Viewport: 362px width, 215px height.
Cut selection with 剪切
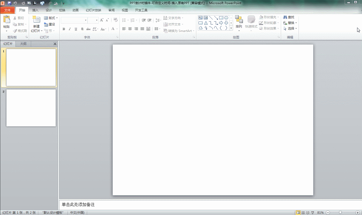click(x=18, y=18)
